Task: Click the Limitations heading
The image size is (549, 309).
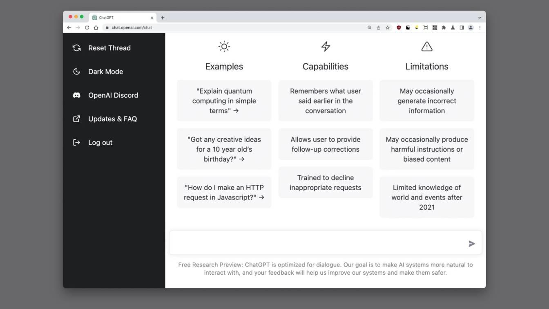Action: tap(427, 66)
